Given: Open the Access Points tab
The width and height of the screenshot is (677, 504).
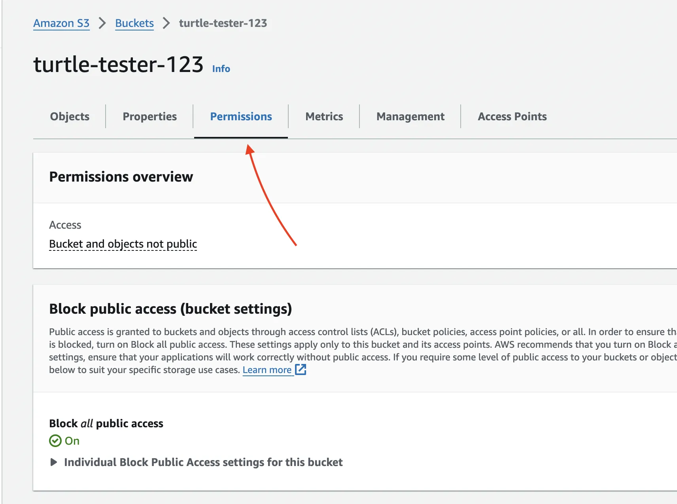Looking at the screenshot, I should pyautogui.click(x=512, y=117).
